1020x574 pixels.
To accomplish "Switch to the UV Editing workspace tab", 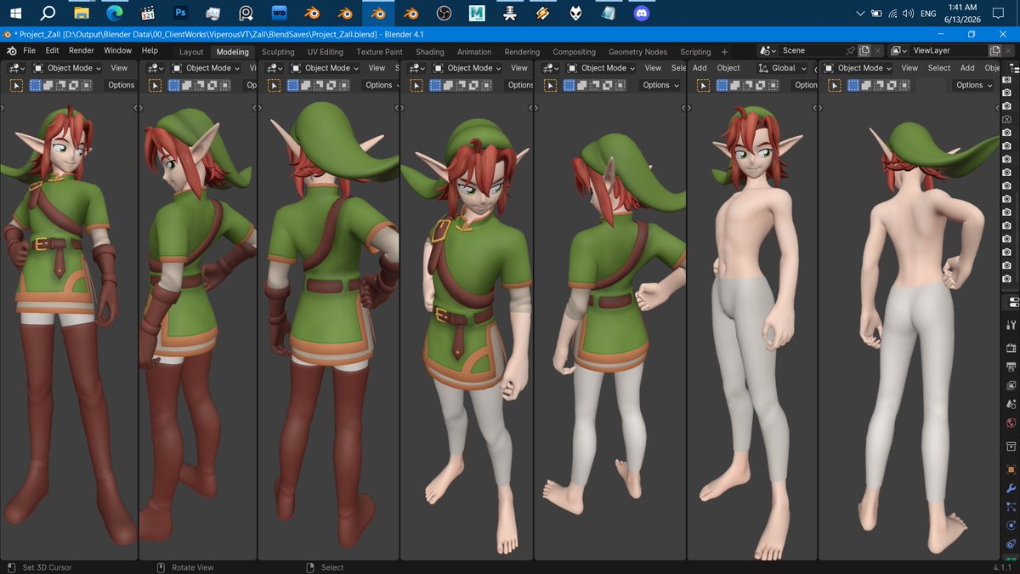I will [326, 52].
